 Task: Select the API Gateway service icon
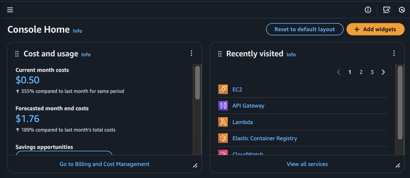coord(223,105)
